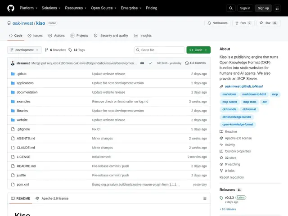Star the kiso repository
The width and height of the screenshot is (288, 216).
point(268,23)
